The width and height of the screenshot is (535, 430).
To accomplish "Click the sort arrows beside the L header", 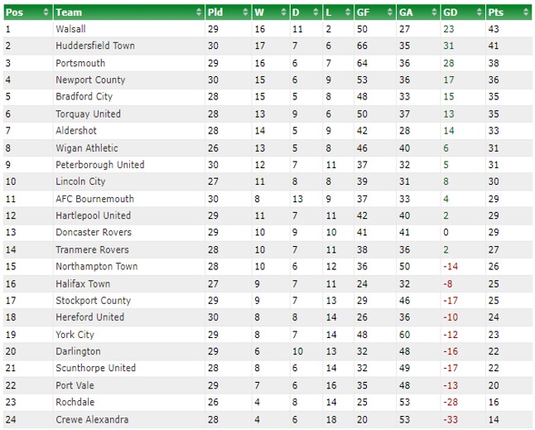I will [348, 12].
